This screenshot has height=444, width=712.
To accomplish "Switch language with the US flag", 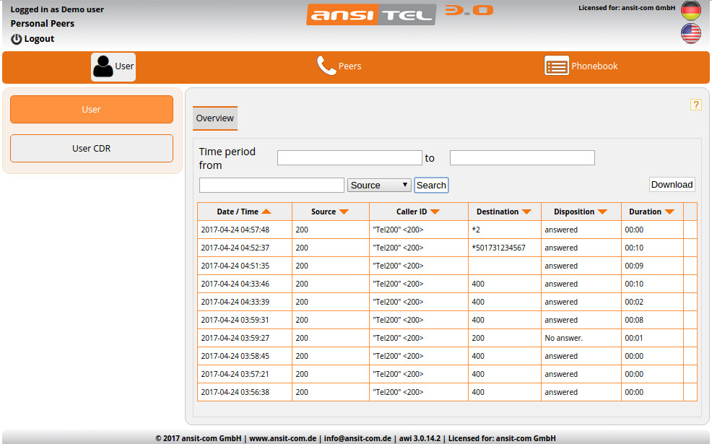I will (691, 34).
